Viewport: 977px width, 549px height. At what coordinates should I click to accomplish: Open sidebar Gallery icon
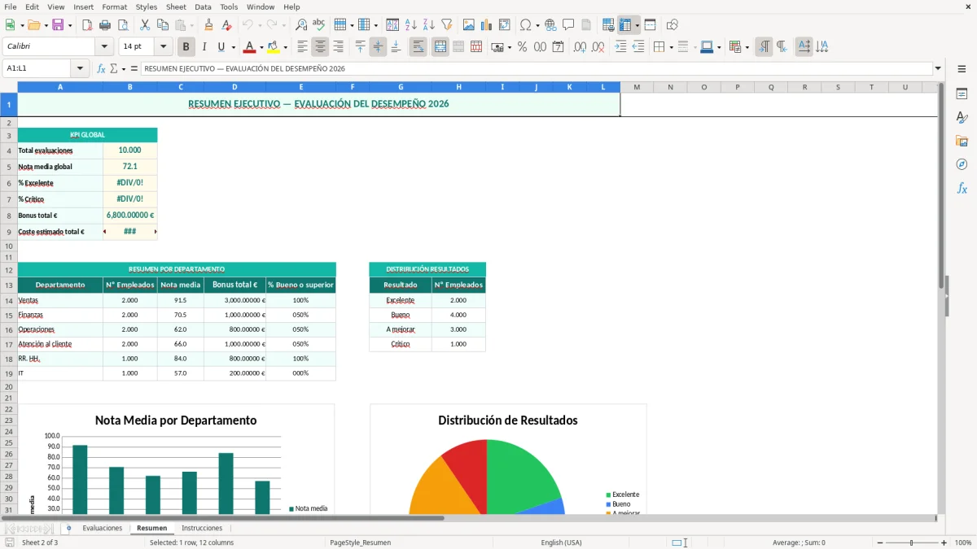tap(962, 141)
